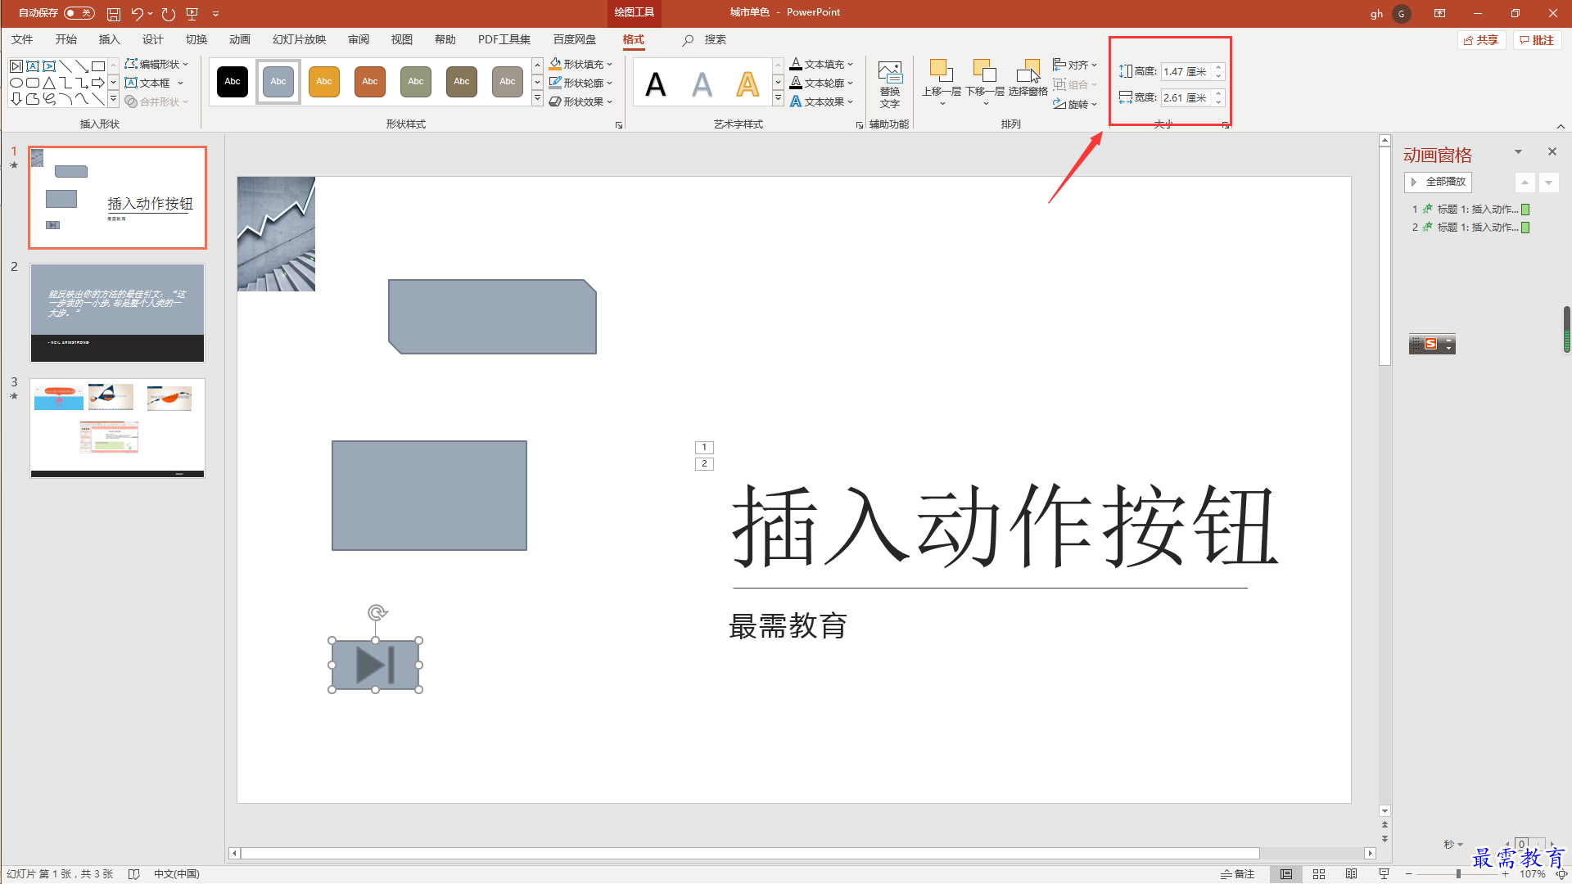The width and height of the screenshot is (1572, 884).
Task: Click the 高度 height input field
Action: point(1186,72)
